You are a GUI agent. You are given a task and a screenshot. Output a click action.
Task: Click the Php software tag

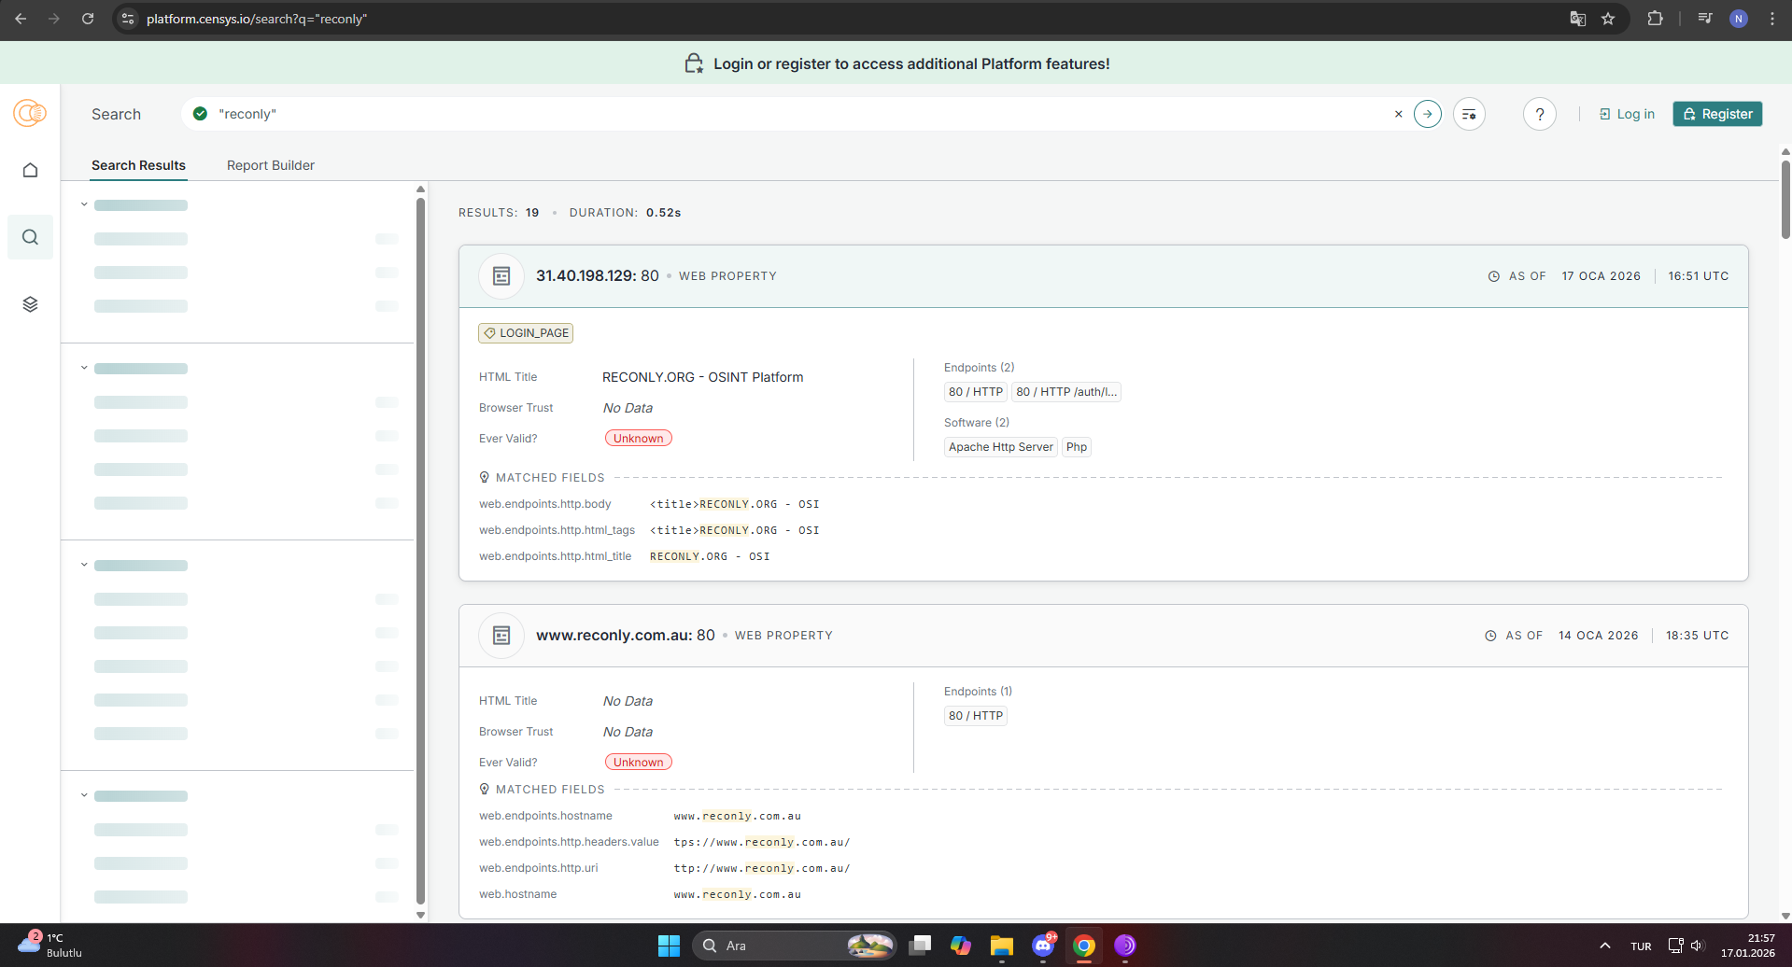pos(1077,447)
